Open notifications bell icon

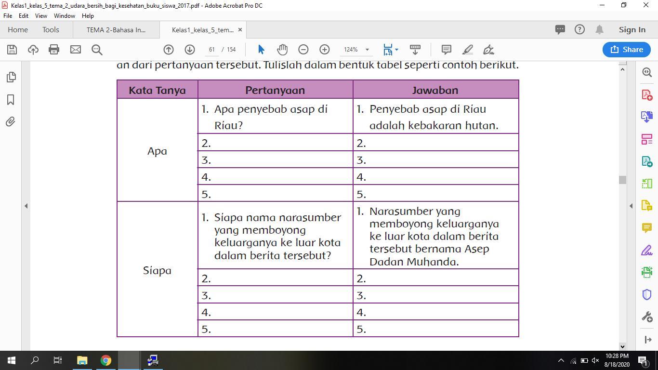coord(600,30)
